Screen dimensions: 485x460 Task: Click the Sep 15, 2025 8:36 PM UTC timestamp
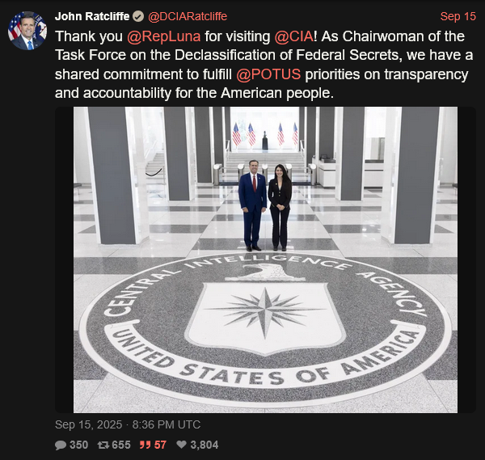coord(128,424)
